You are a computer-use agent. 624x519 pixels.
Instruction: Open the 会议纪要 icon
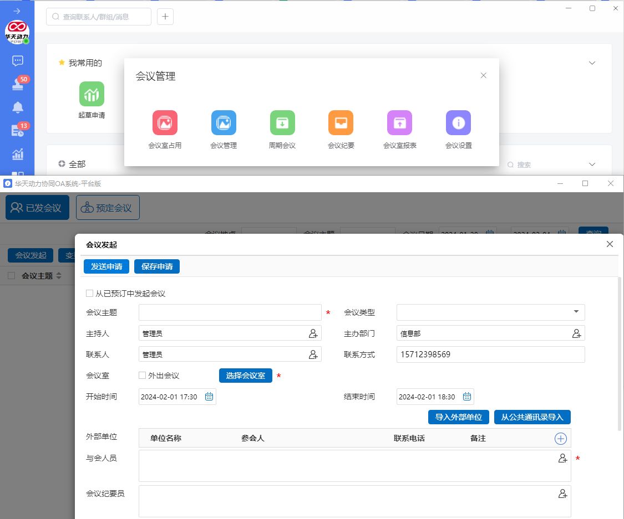point(341,123)
